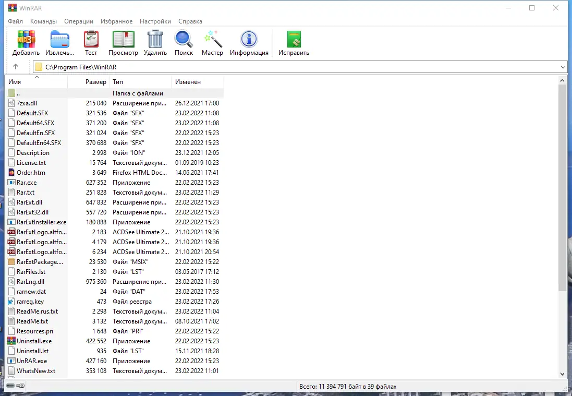
Task: Open the Файл menu
Action: point(15,21)
